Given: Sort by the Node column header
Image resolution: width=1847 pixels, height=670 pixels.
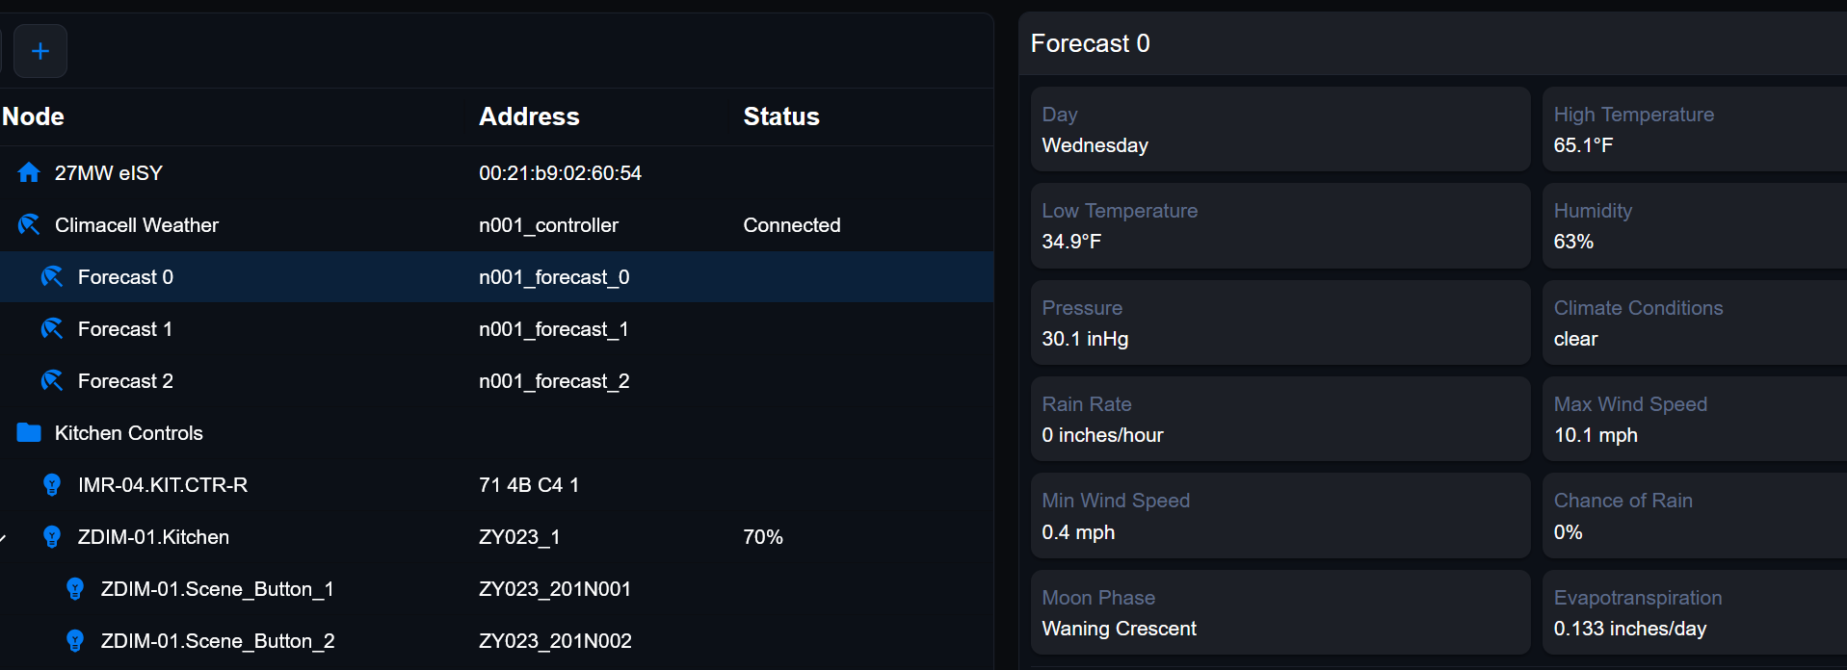Looking at the screenshot, I should pos(33,116).
